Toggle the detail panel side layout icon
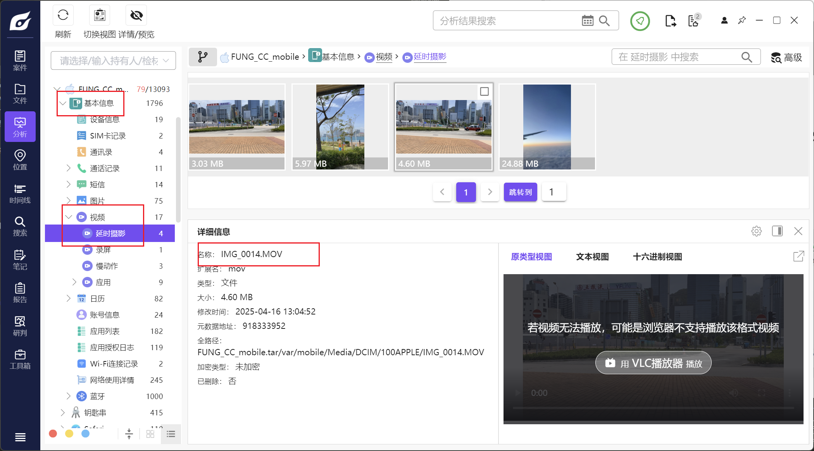This screenshot has height=451, width=814. click(x=777, y=232)
